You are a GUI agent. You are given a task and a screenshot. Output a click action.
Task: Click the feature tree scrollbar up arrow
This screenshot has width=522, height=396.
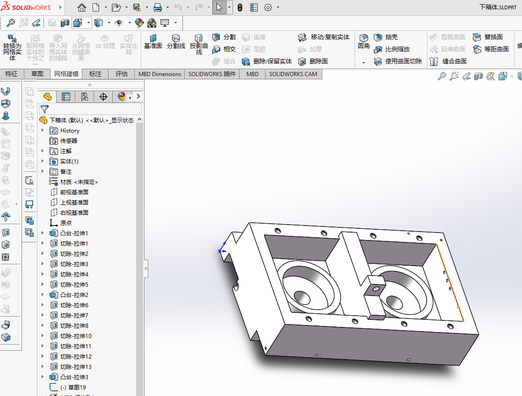click(140, 120)
